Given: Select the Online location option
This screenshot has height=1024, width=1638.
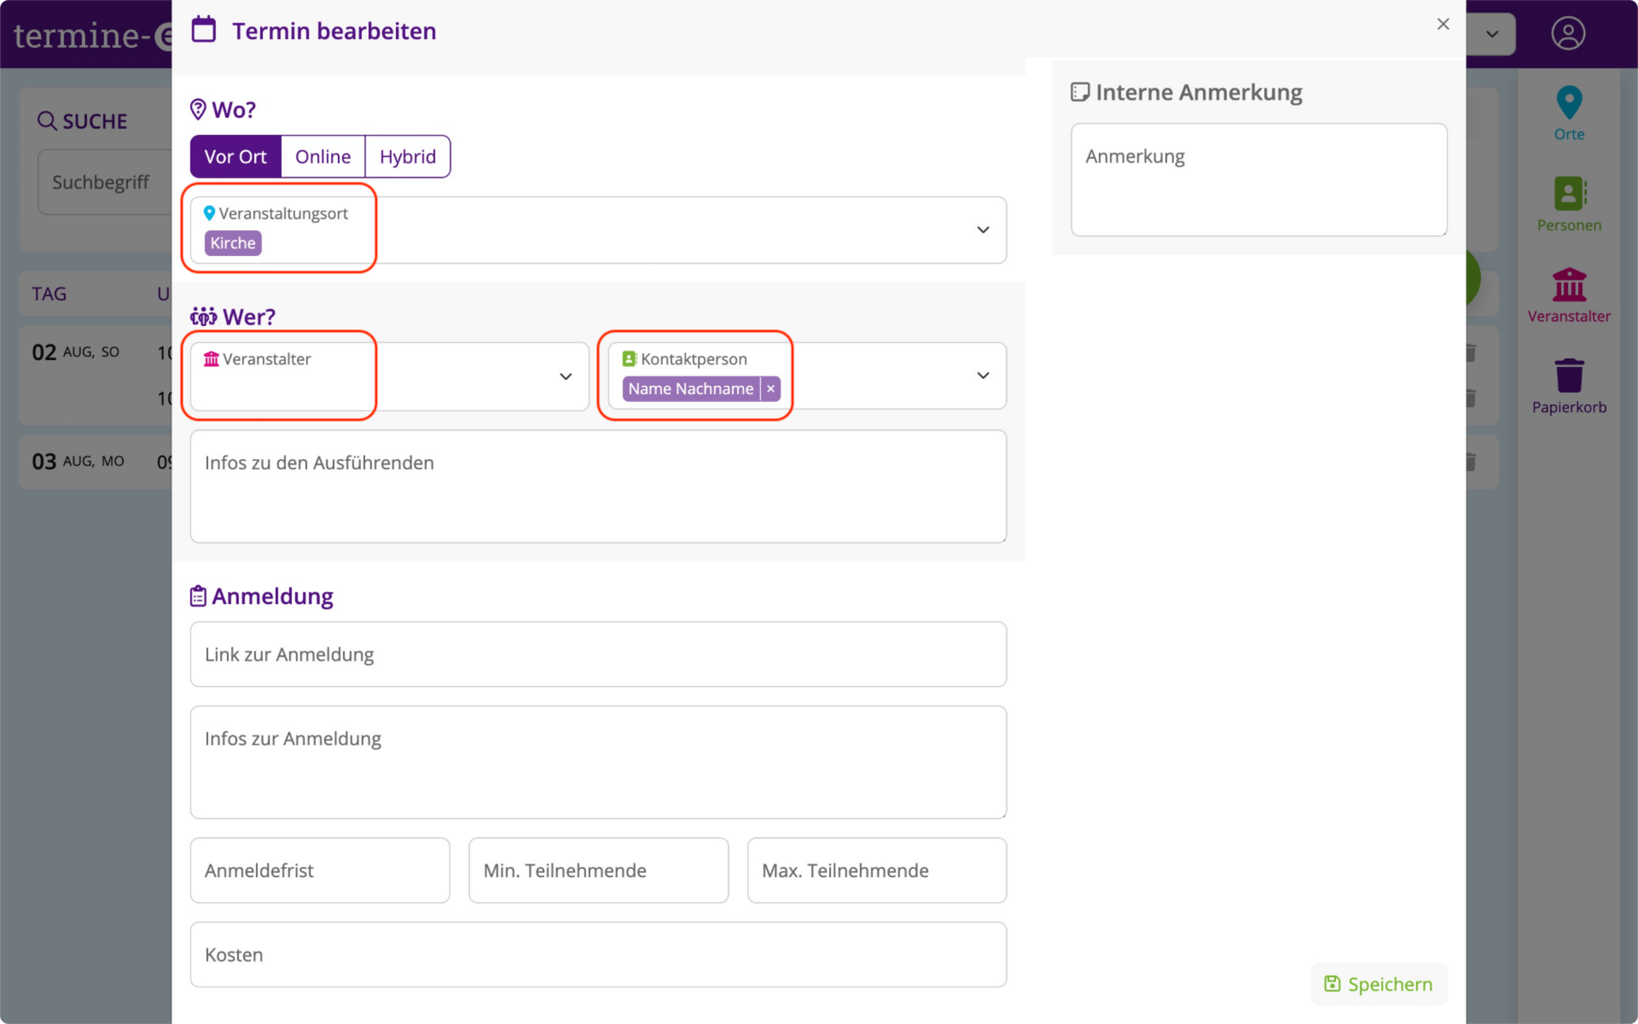Looking at the screenshot, I should 323,156.
